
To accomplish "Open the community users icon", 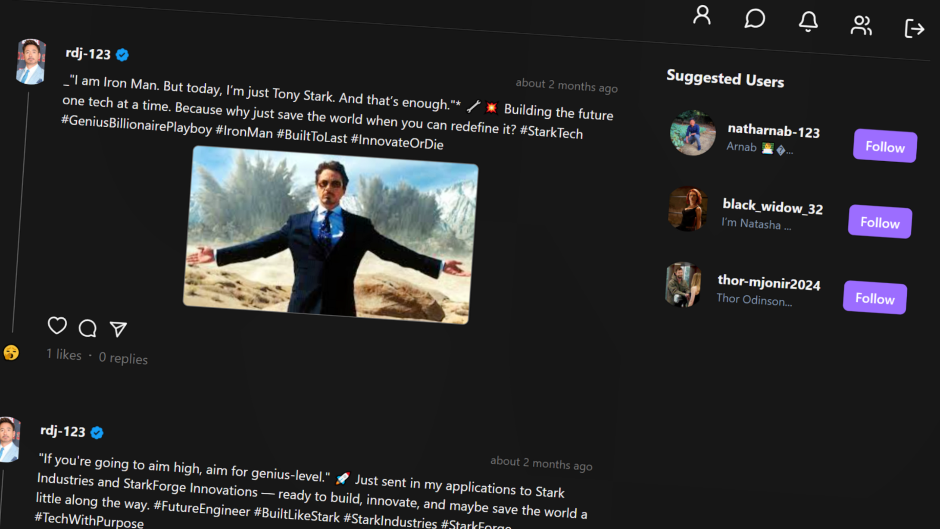I will tap(861, 25).
